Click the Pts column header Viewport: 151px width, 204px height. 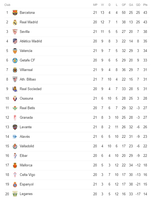coord(145,5)
